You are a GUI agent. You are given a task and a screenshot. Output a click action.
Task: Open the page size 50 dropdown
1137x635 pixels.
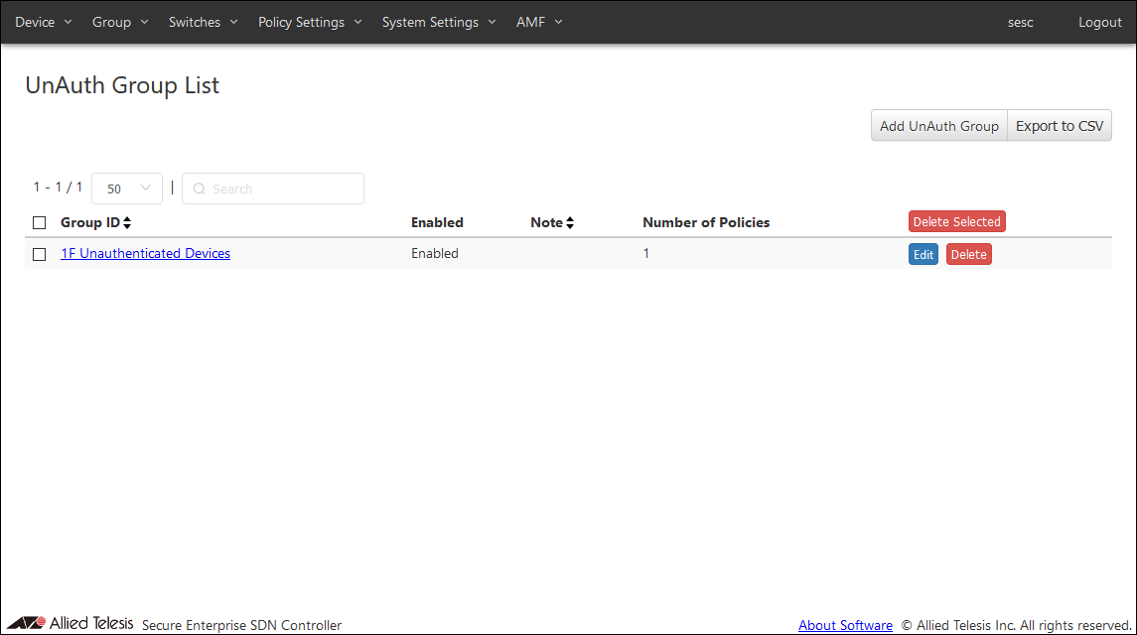tap(127, 189)
